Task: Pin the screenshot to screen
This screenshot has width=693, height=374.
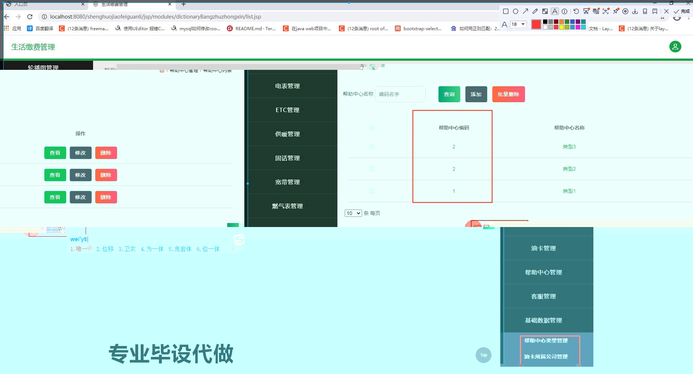Action: (616, 11)
